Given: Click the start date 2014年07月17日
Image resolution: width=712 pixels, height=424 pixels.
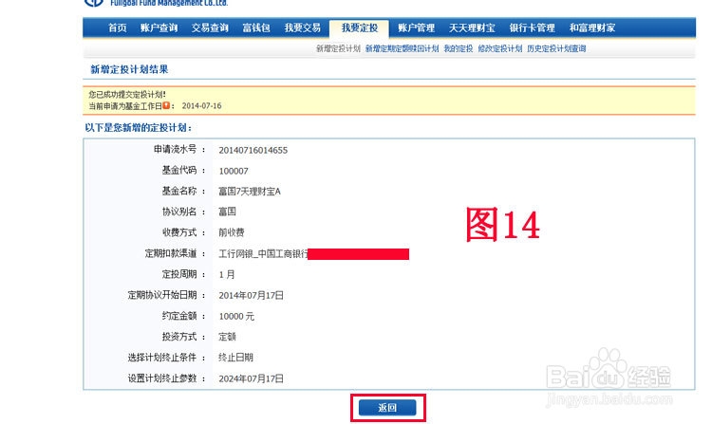Looking at the screenshot, I should [252, 295].
